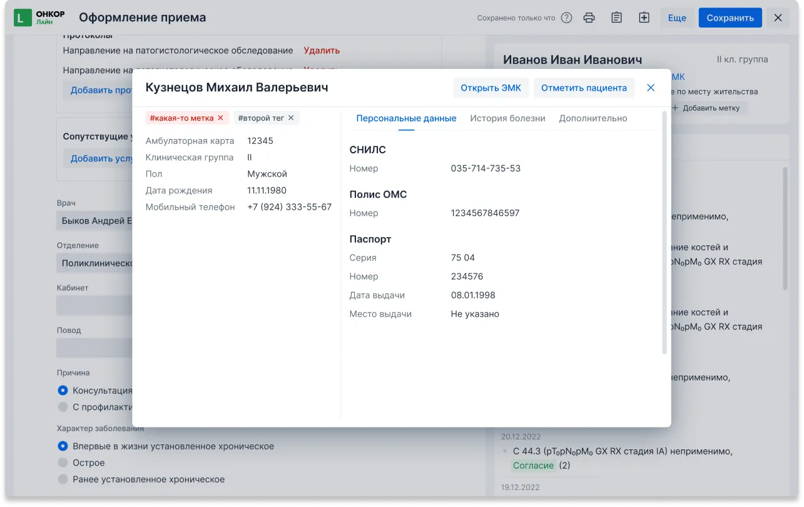The width and height of the screenshot is (804, 507).
Task: Switch to Дополнительно tab
Action: click(x=593, y=118)
